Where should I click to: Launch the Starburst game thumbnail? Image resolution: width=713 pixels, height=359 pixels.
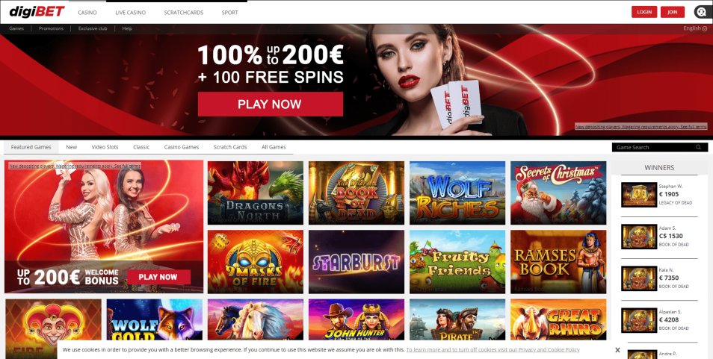pyautogui.click(x=356, y=262)
